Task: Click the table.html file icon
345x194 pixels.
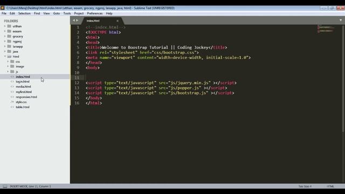Action: click(x=12, y=107)
